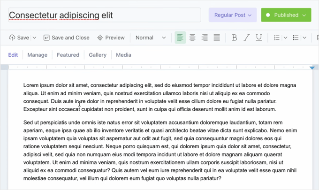The width and height of the screenshot is (319, 190).
Task: Click the post title input field
Action: [104, 15]
